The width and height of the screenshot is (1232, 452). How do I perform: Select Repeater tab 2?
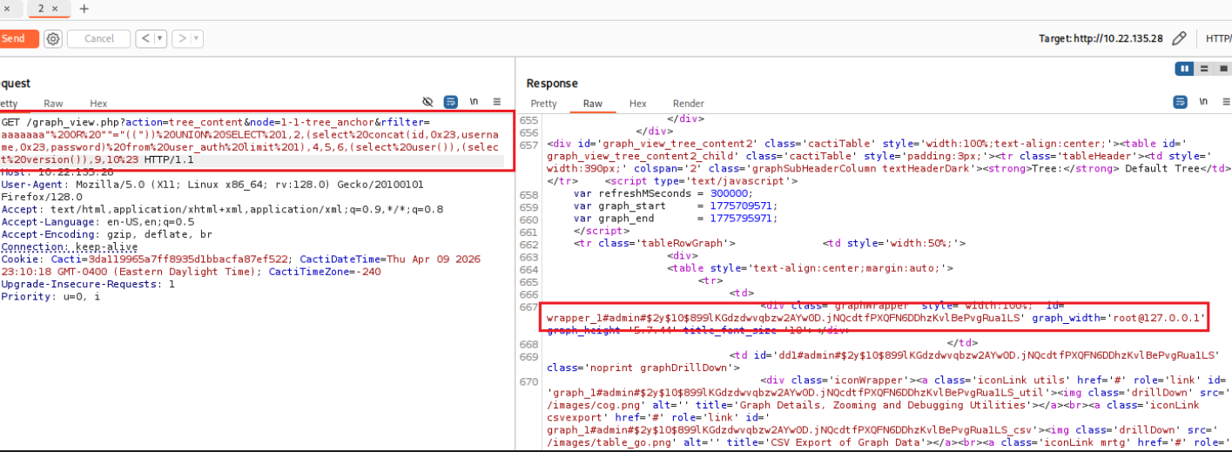[x=41, y=9]
